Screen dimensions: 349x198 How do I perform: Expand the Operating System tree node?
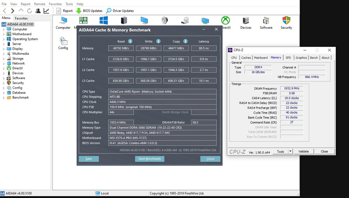(x=4, y=39)
